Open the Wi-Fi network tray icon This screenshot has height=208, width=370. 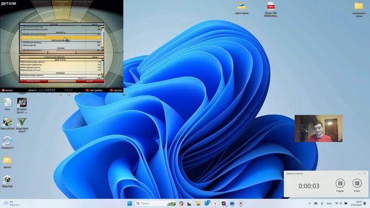(336, 203)
